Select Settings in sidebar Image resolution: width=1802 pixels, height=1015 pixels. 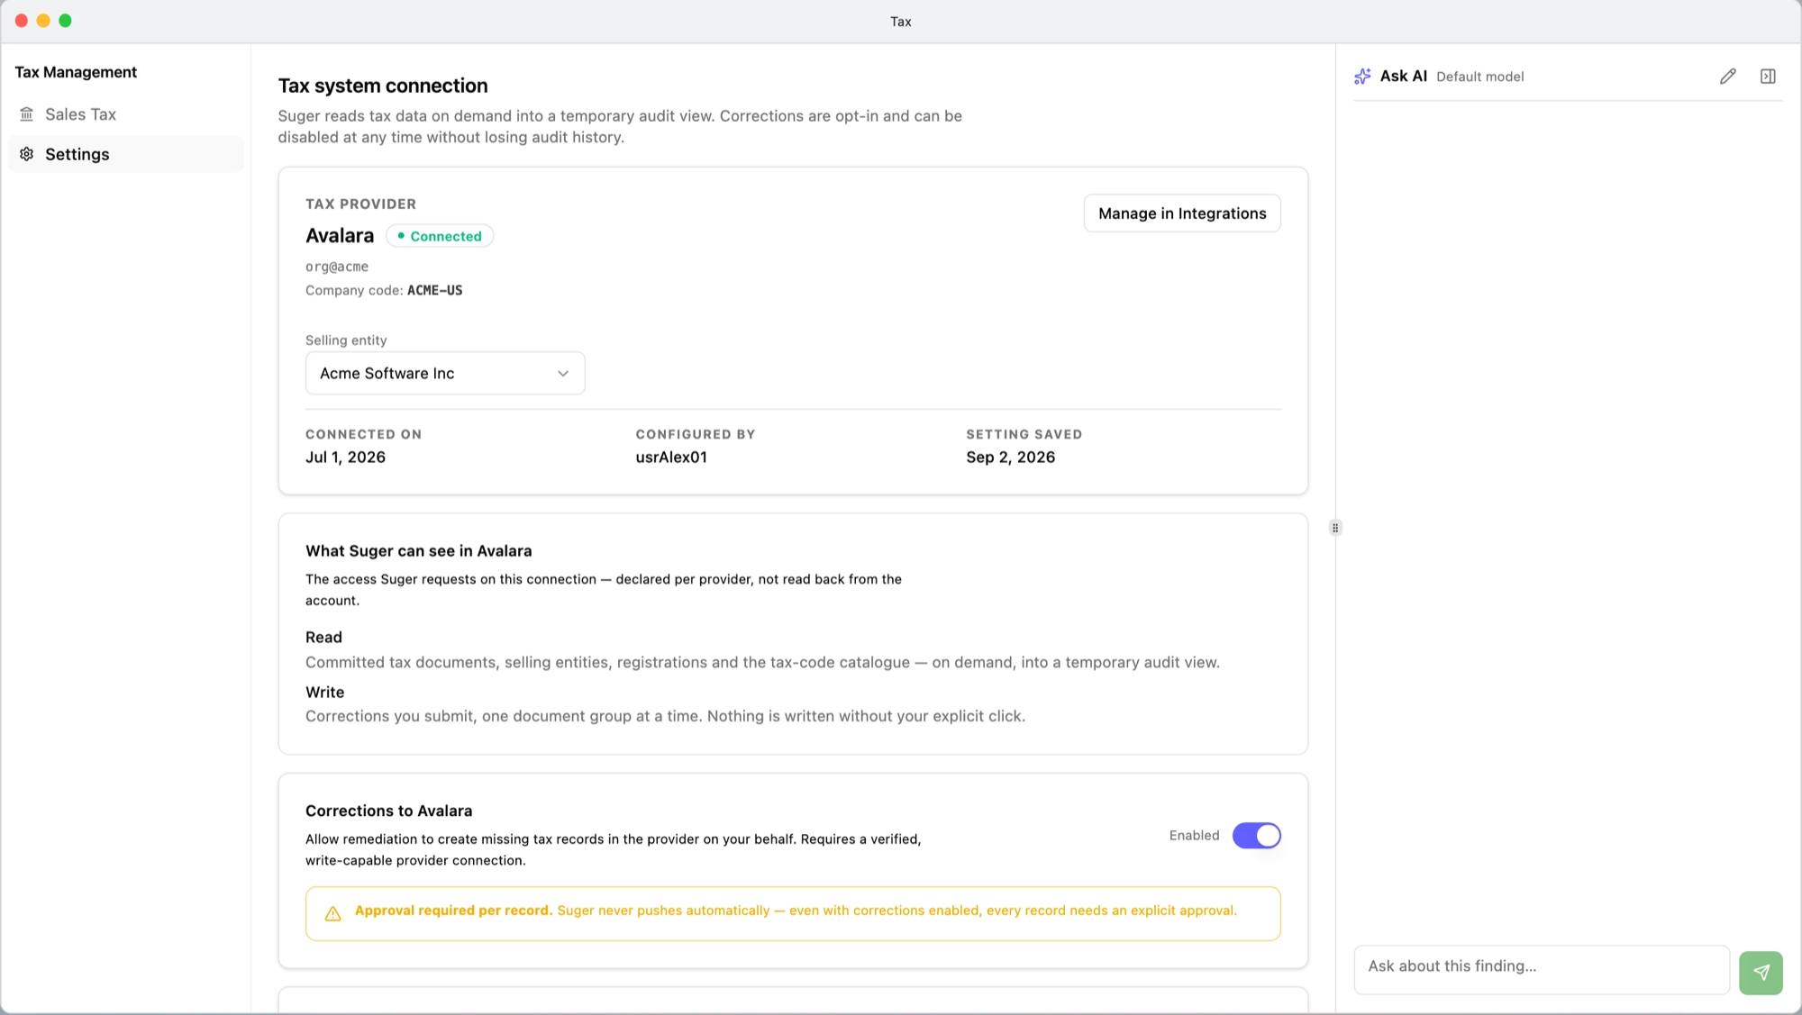(125, 154)
